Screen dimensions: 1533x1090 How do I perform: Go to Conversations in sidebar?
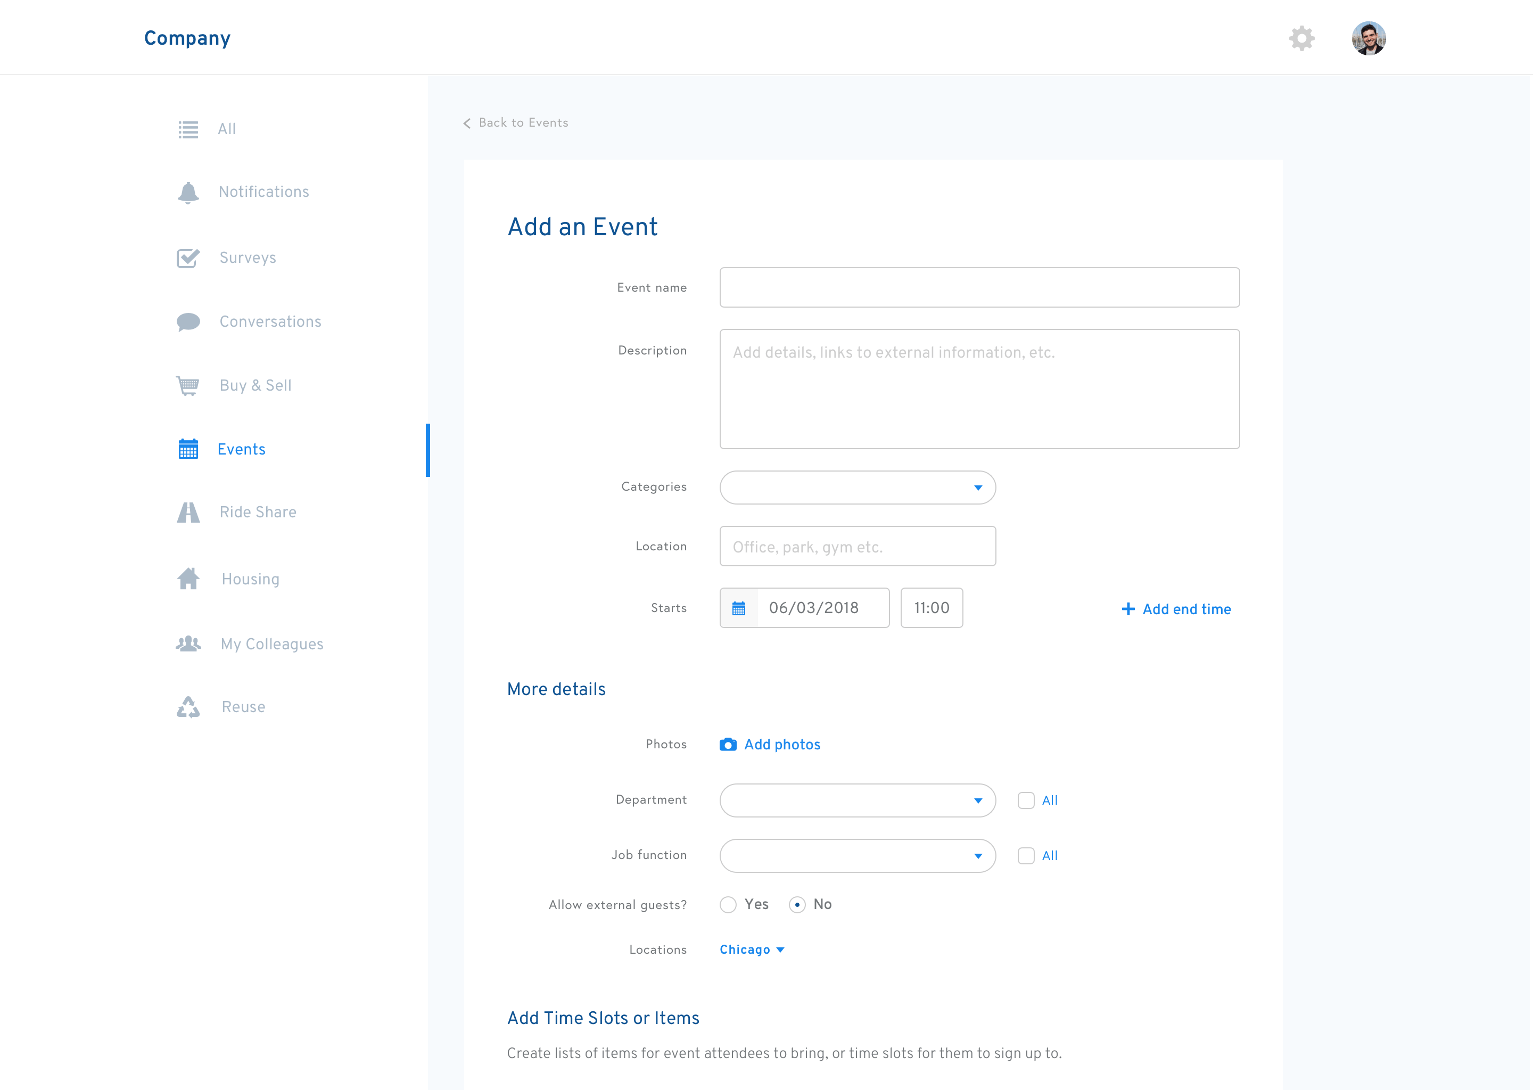pyautogui.click(x=270, y=321)
